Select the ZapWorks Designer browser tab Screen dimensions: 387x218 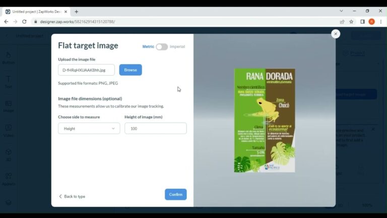36,12
